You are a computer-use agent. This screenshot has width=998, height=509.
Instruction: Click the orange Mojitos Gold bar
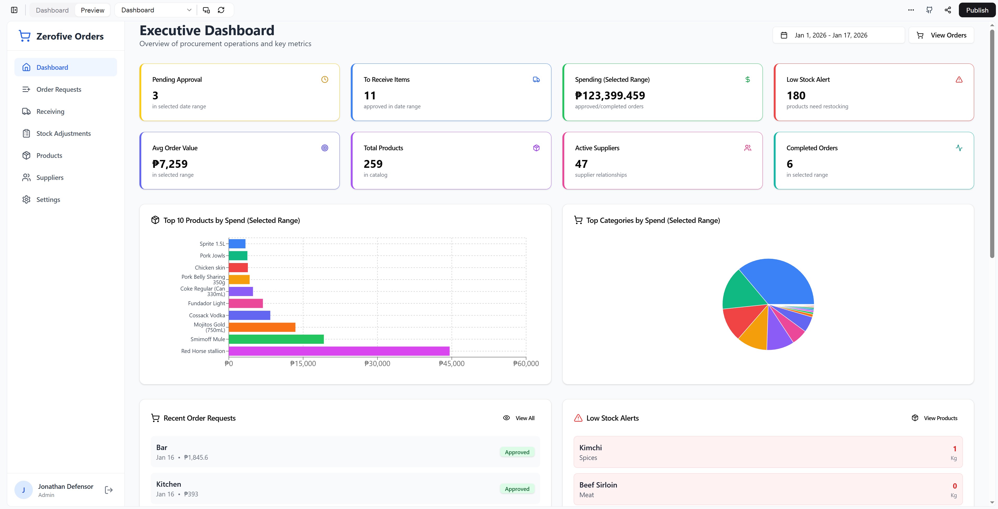262,327
